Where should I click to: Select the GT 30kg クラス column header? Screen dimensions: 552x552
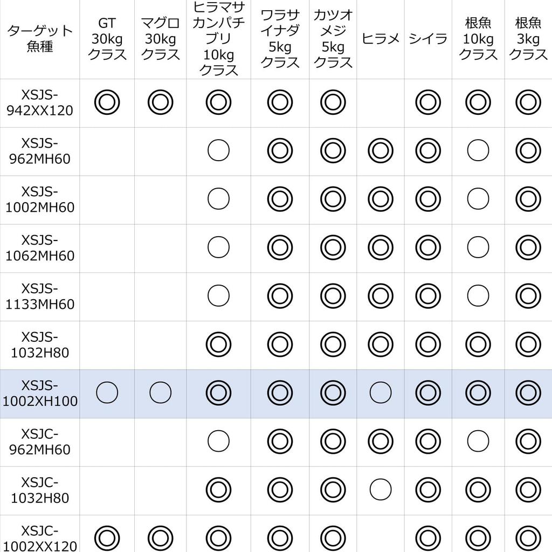tap(107, 38)
